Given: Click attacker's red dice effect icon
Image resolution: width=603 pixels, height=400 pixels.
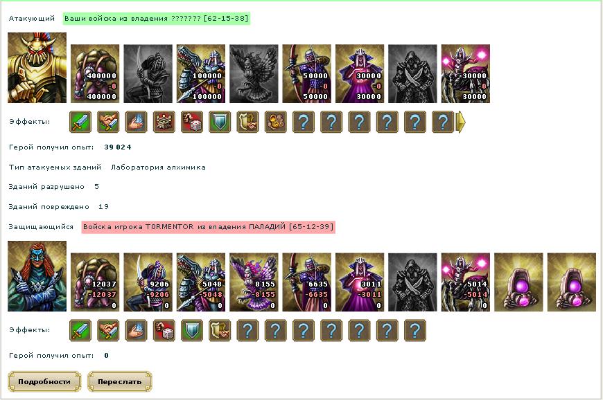Looking at the screenshot, I should tap(192, 122).
